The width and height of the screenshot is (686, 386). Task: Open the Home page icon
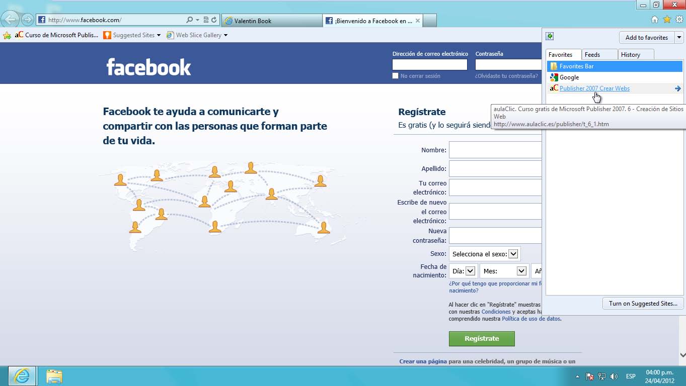click(x=654, y=20)
